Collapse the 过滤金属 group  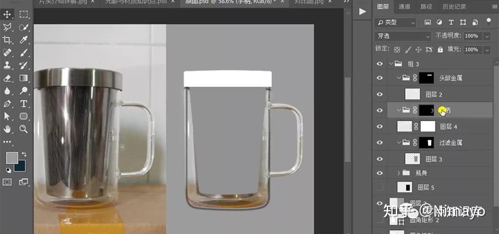tap(399, 143)
